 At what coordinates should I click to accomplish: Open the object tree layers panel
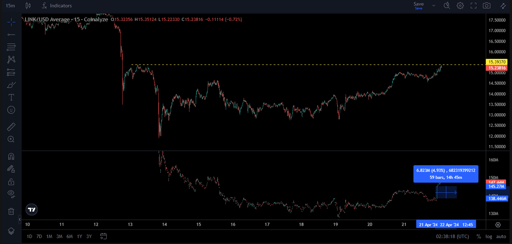(11, 231)
